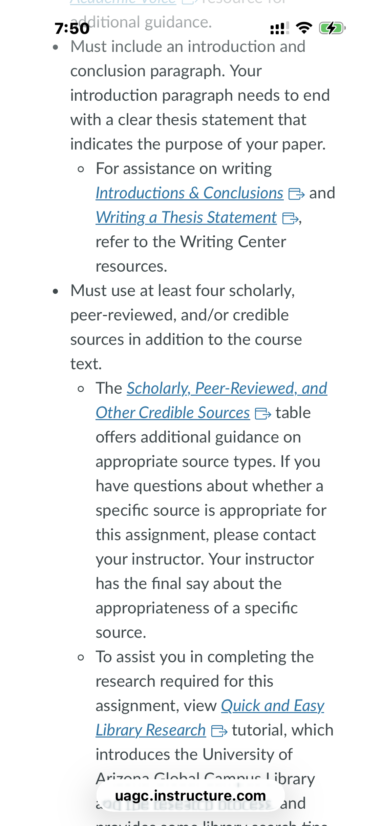Tap external-link icon after Writing a Thesis Statement
Viewport: 381px width, 826px height.
tap(290, 219)
